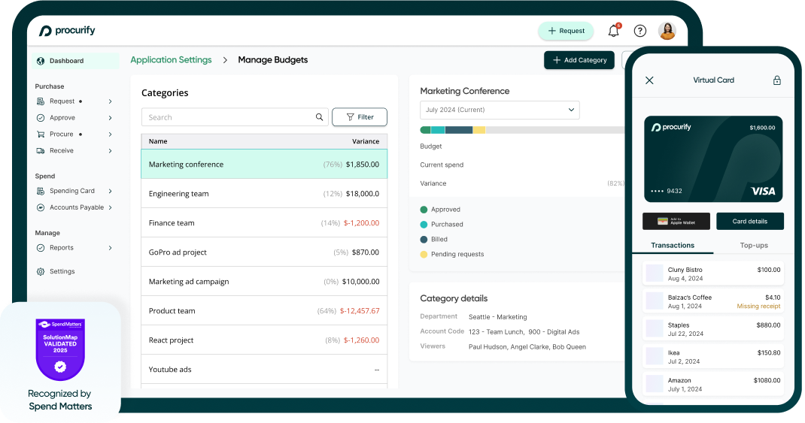The image size is (805, 423).
Task: Open the Filter button in Categories
Action: pyautogui.click(x=360, y=117)
